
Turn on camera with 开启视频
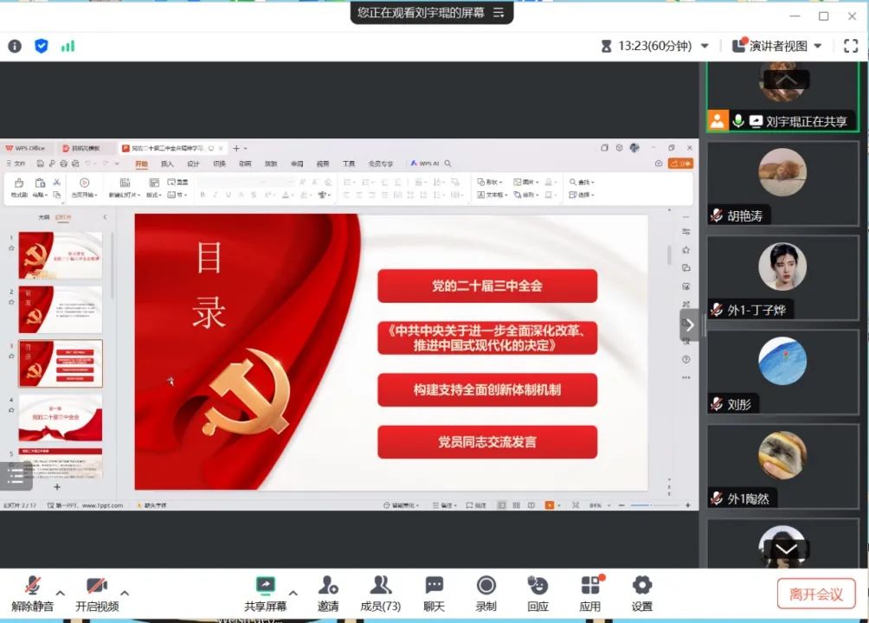coord(96,587)
